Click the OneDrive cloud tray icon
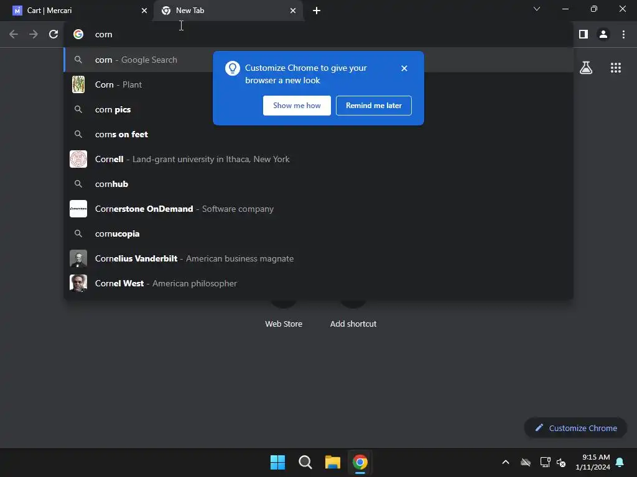Viewport: 637px width, 477px height. 526,462
